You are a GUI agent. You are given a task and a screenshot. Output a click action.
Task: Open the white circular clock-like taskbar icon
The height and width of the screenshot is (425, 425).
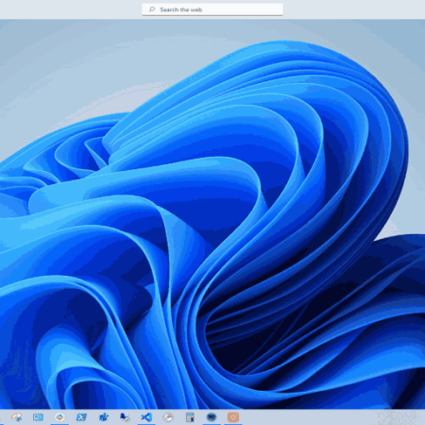pyautogui.click(x=168, y=417)
